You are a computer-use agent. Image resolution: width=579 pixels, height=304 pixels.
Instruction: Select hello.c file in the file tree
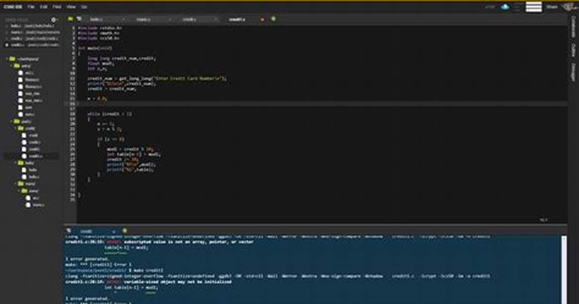(34, 177)
